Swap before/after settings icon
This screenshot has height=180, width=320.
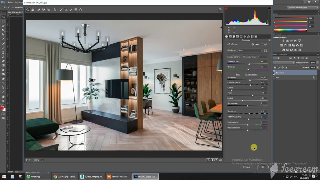point(212,160)
